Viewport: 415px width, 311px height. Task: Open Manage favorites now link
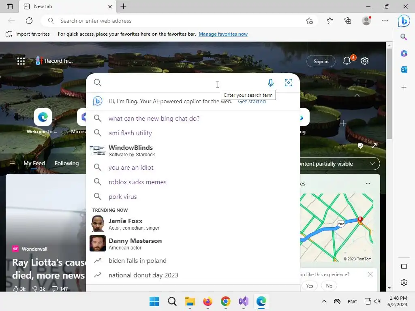[x=223, y=34]
